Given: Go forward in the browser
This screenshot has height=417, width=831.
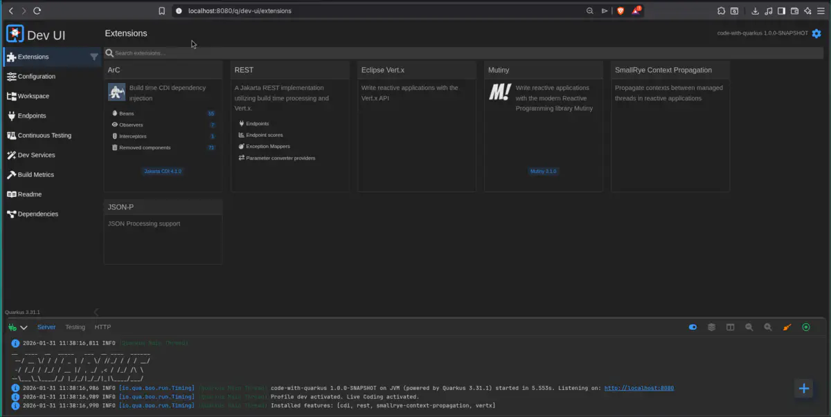Looking at the screenshot, I should pos(24,11).
